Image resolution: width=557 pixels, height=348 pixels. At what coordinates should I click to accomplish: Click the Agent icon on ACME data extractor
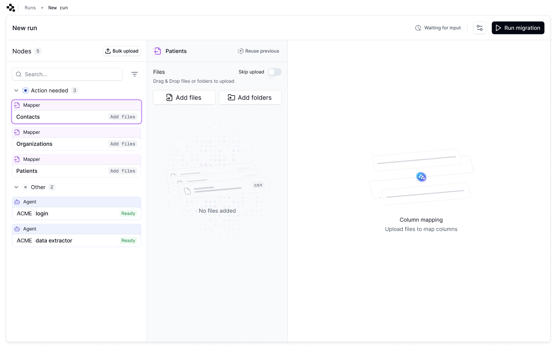pyautogui.click(x=17, y=229)
